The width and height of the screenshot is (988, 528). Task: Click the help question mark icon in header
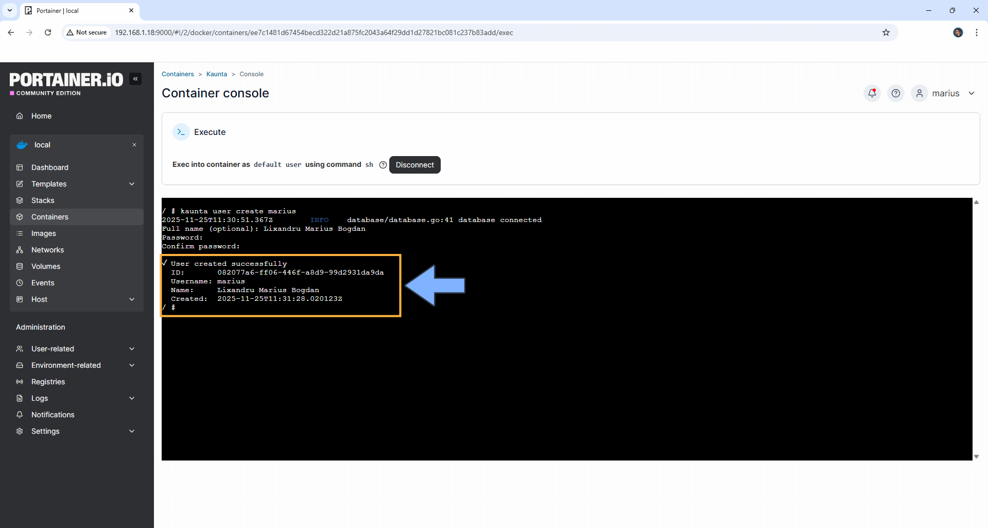pyautogui.click(x=895, y=93)
